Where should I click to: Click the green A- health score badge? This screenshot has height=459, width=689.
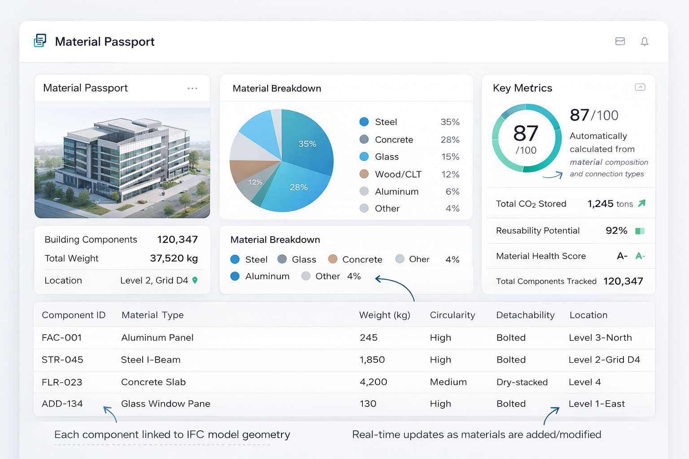[640, 256]
